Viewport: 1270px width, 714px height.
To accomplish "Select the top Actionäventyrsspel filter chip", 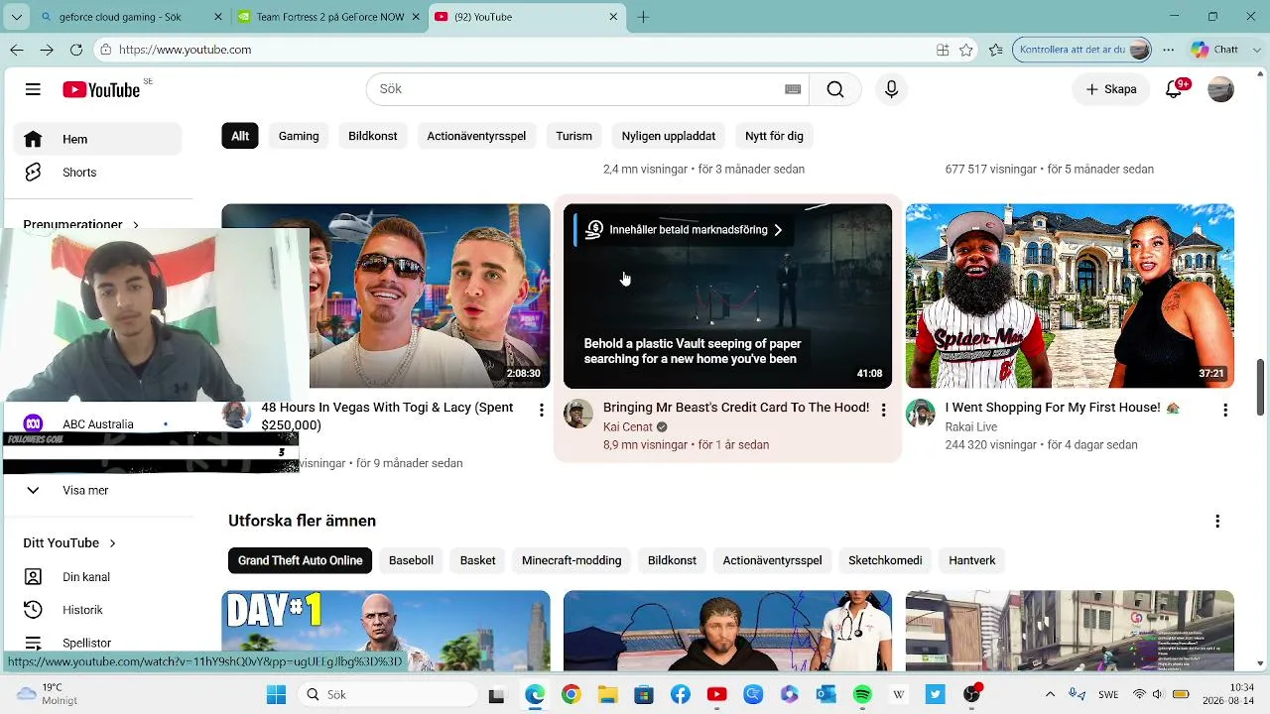I will coord(476,136).
